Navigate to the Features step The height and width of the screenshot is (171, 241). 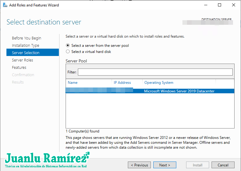[x=19, y=68]
